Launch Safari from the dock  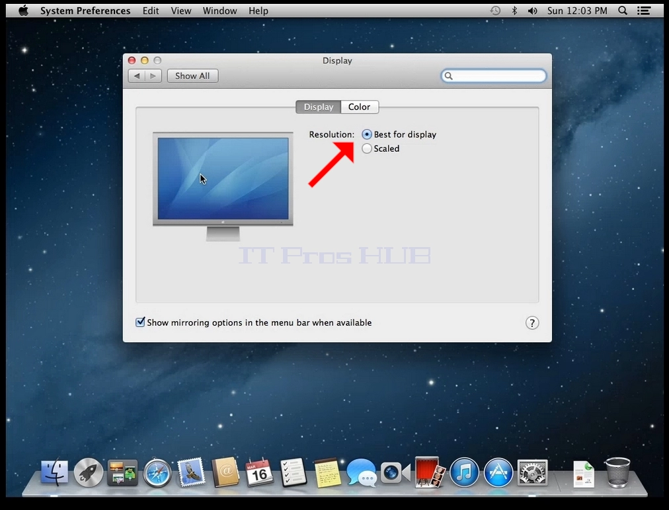157,473
